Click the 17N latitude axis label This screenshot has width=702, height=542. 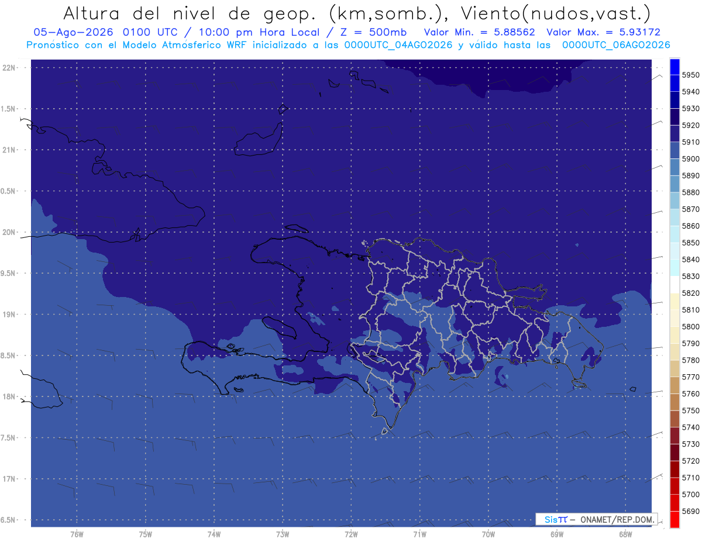pos(10,479)
